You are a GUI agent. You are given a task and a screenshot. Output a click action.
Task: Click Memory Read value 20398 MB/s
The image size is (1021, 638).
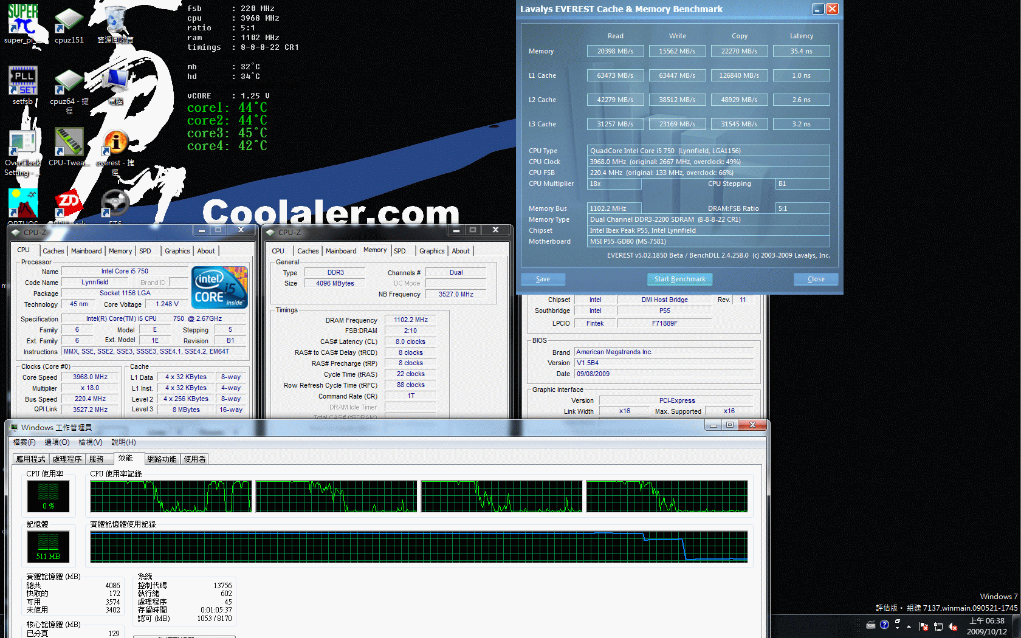615,52
